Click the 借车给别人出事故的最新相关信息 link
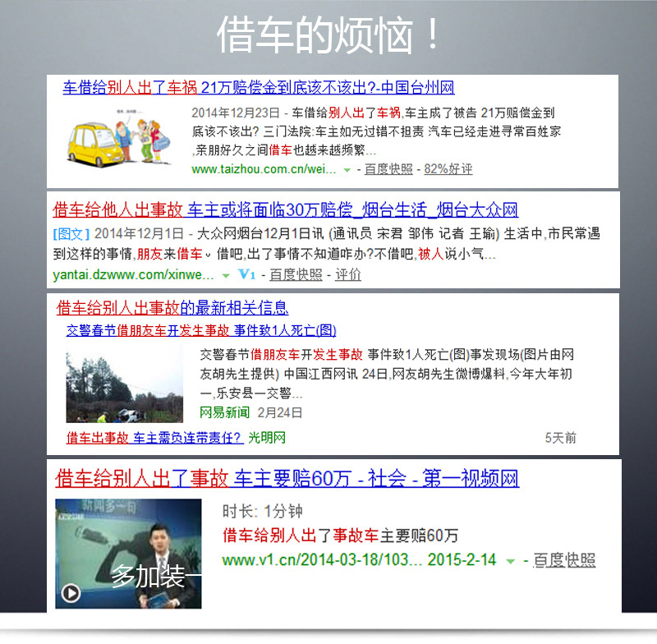The height and width of the screenshot is (644, 657). click(173, 308)
